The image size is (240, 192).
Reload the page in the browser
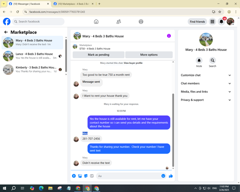tap(18, 12)
